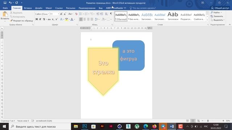Switch to the Ссылки tab
This screenshot has height=130, width=232.
[59, 8]
